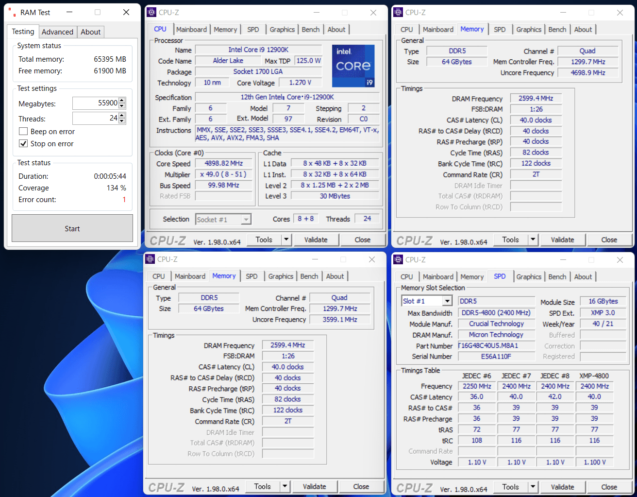Click the CPU-Z chip icon in the top-right window title
The height and width of the screenshot is (497, 637).
[x=398, y=12]
